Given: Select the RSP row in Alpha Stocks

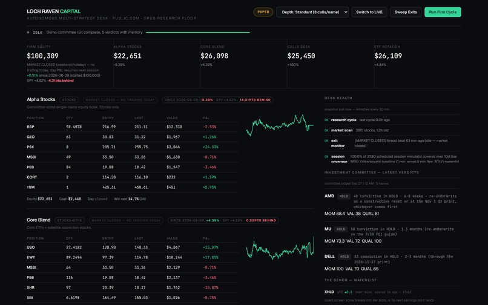Looking at the screenshot, I should [133, 127].
